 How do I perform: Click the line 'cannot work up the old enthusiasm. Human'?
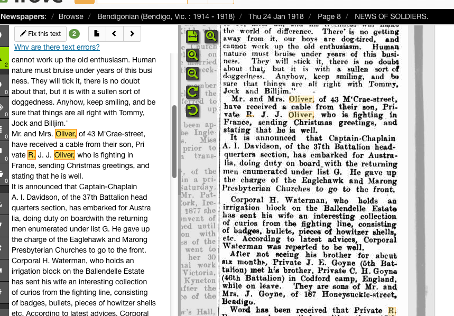pos(84,60)
